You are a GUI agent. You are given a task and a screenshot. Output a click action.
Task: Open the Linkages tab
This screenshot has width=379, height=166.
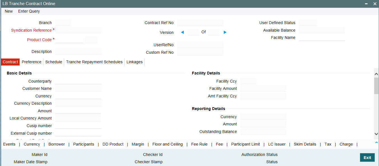coord(134,62)
